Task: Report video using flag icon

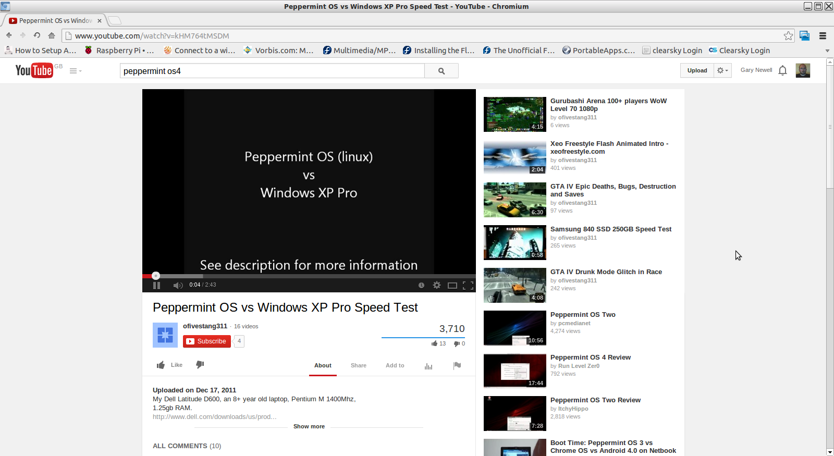Action: click(457, 365)
